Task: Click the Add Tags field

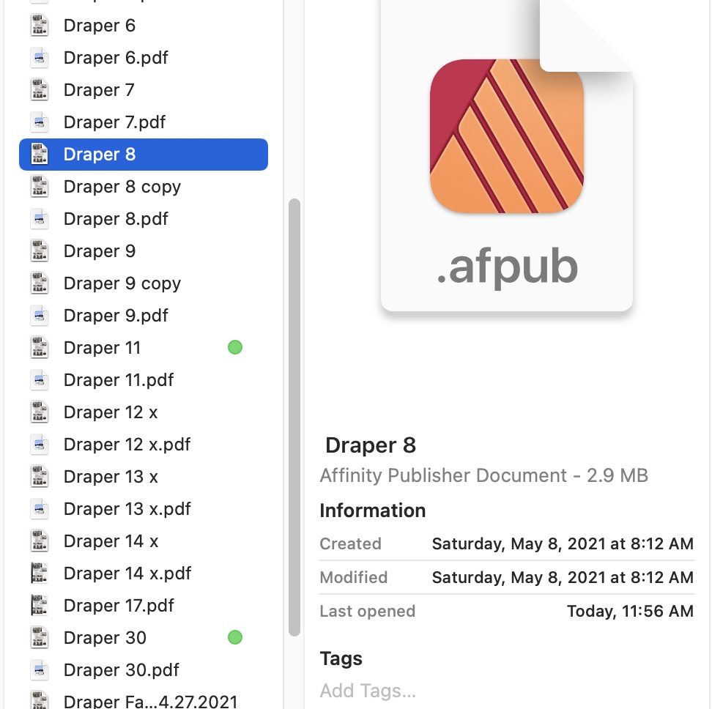Action: click(x=368, y=691)
